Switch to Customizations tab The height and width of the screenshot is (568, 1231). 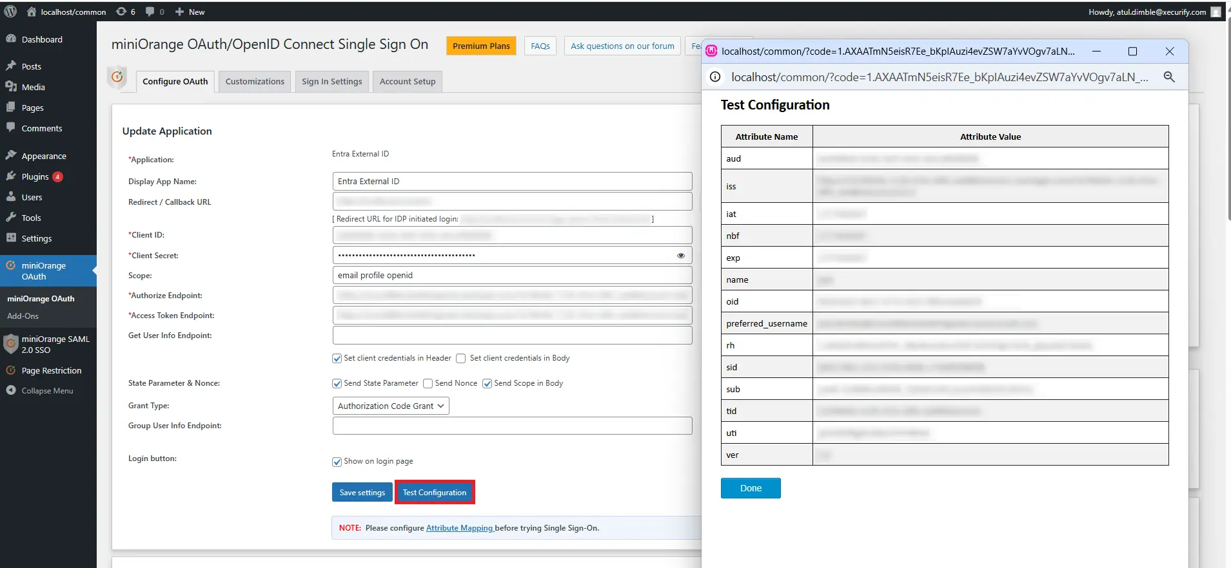255,82
